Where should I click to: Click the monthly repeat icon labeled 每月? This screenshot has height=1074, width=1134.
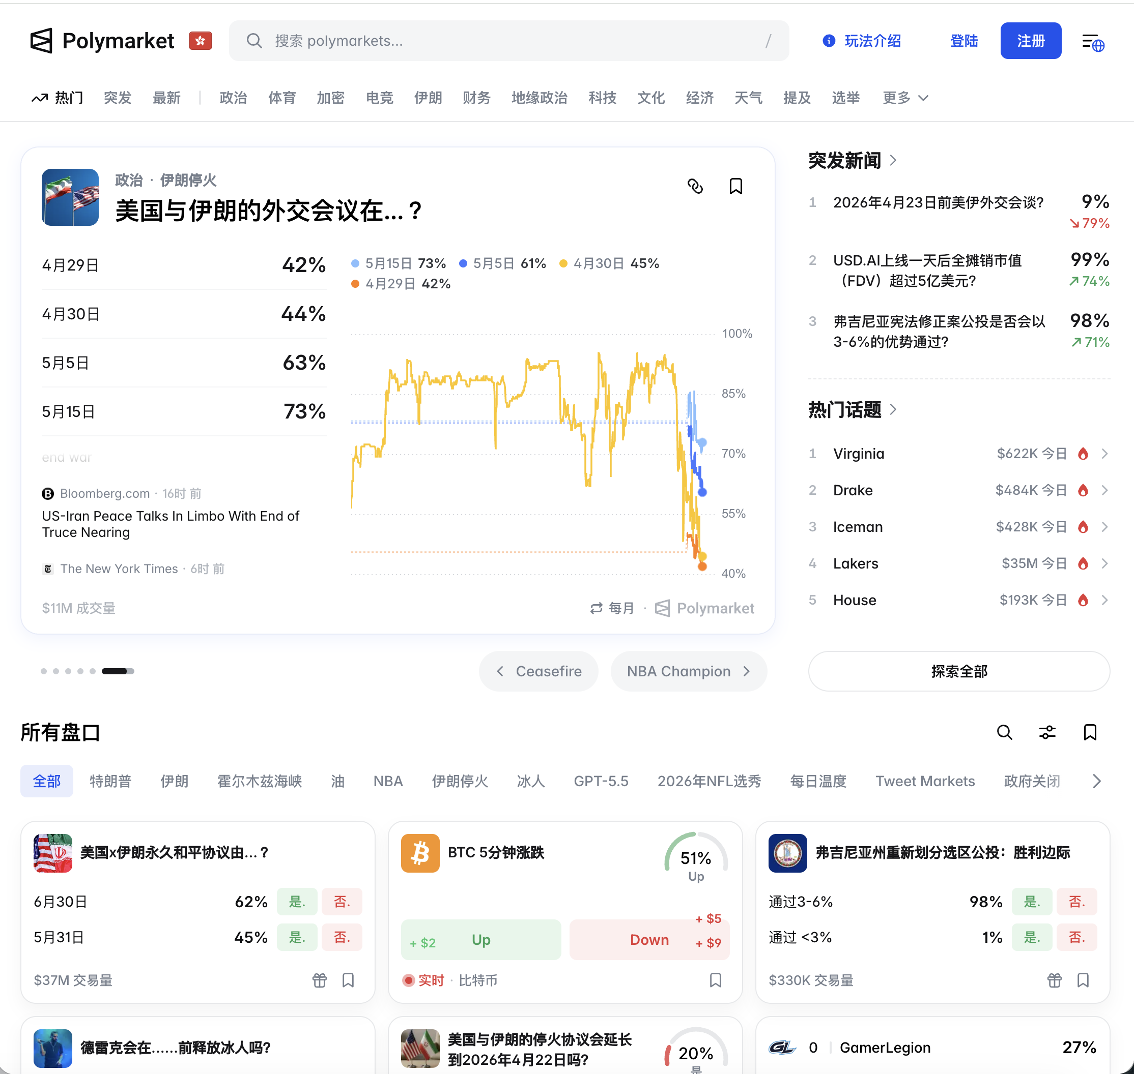[x=597, y=608]
